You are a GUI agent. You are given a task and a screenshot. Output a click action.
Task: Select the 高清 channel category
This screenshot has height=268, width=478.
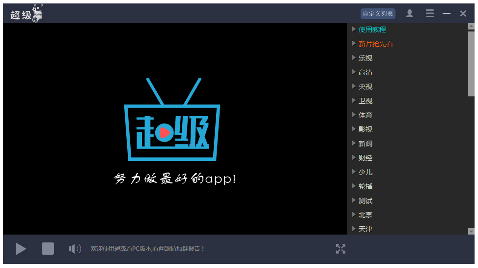point(366,72)
